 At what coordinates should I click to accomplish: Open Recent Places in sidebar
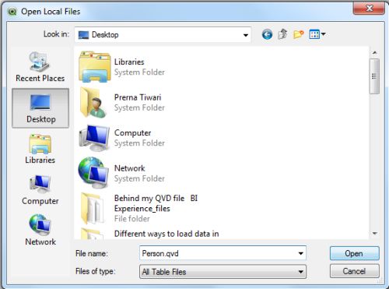tap(40, 67)
